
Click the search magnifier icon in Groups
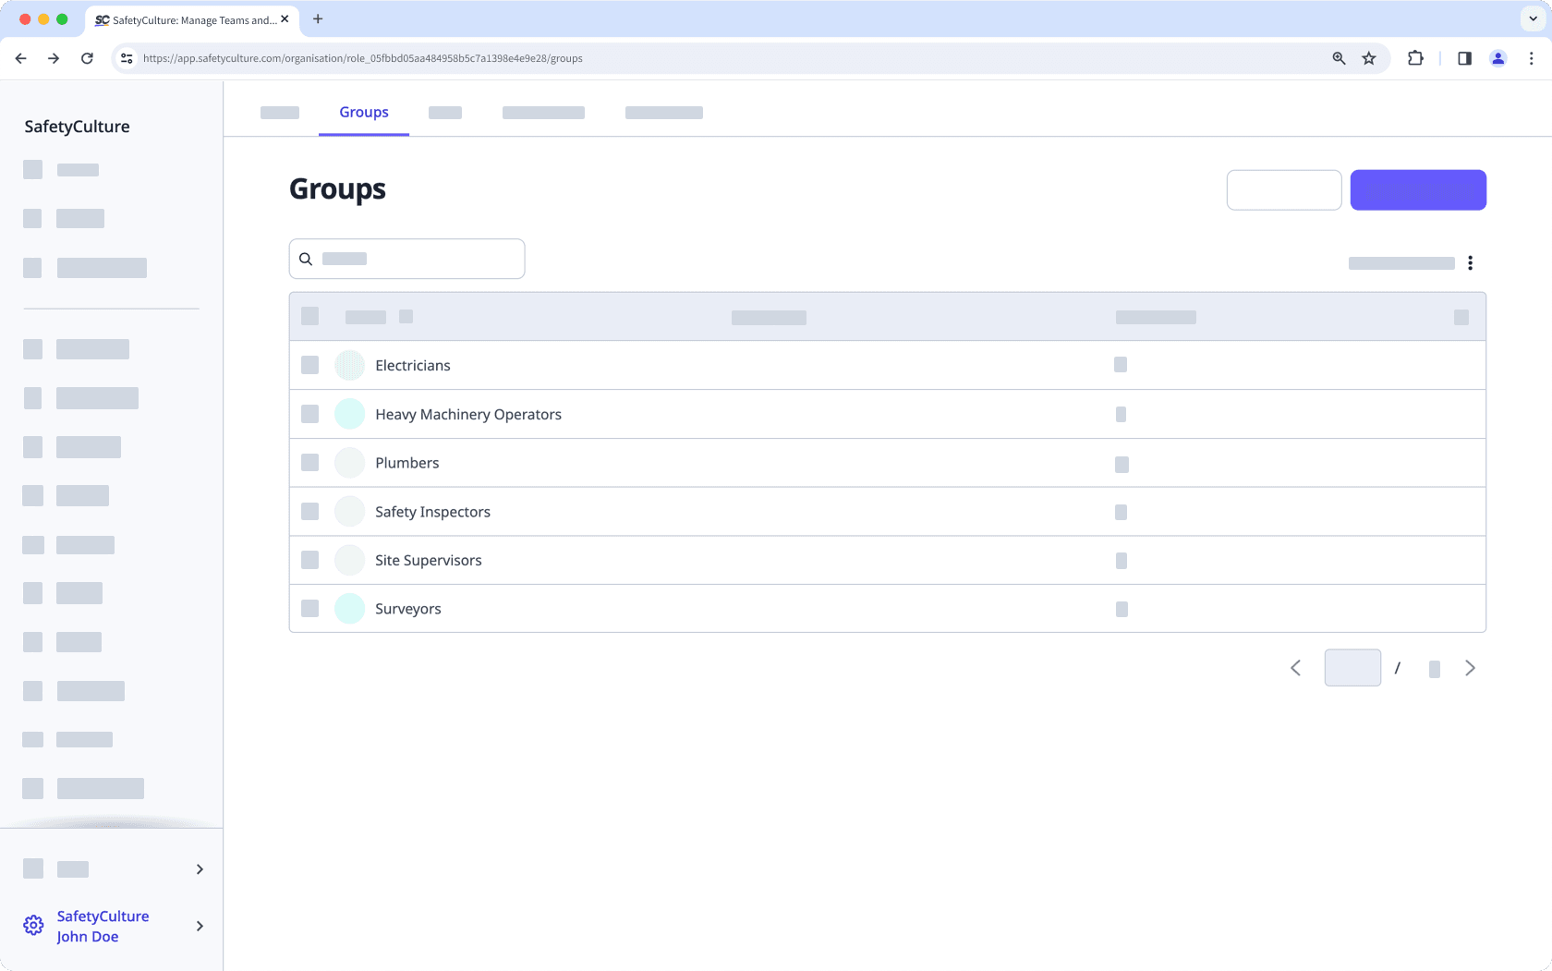(306, 259)
